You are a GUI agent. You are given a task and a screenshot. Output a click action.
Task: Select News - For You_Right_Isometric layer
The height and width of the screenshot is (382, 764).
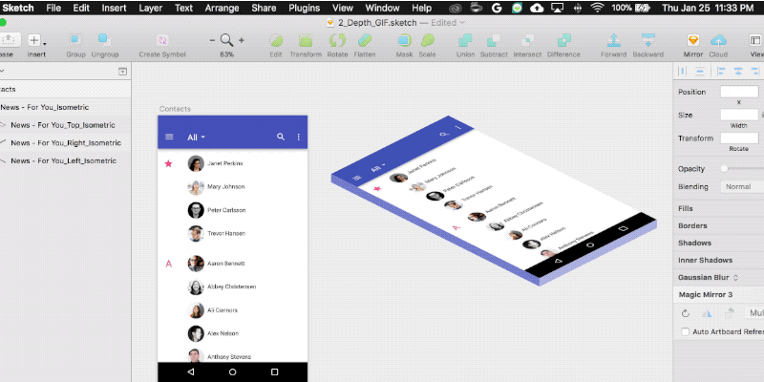tap(65, 142)
